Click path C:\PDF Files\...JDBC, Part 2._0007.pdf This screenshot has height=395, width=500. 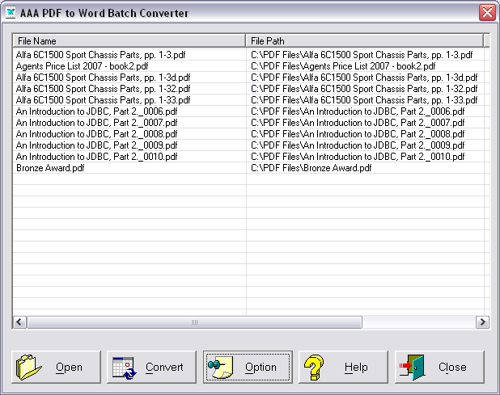358,123
